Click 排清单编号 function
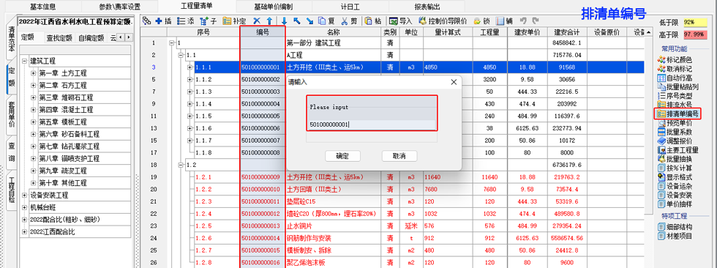The width and height of the screenshot is (717, 268). coord(677,114)
